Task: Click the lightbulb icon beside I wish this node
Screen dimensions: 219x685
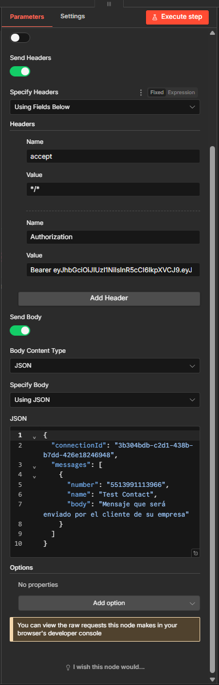Action: (x=68, y=667)
